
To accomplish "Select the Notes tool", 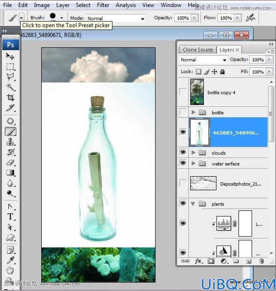I will pyautogui.click(x=10, y=250).
